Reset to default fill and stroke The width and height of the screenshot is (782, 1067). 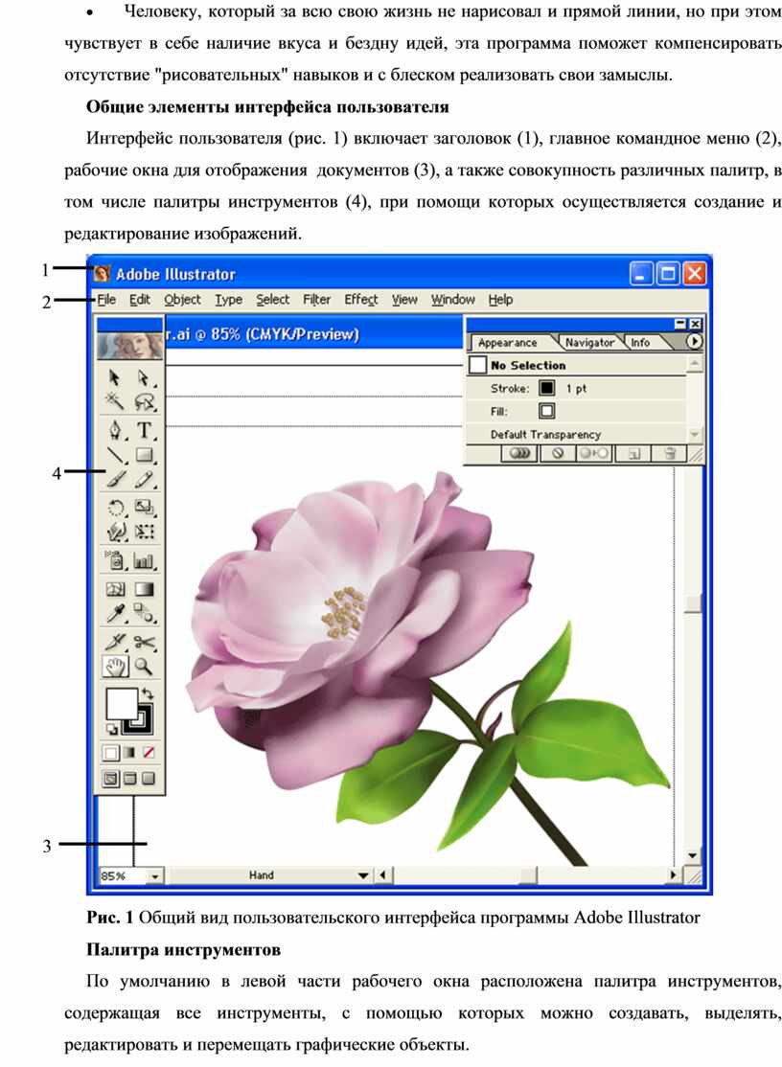click(111, 729)
